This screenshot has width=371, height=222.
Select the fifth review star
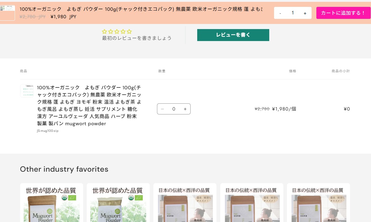[129, 31]
